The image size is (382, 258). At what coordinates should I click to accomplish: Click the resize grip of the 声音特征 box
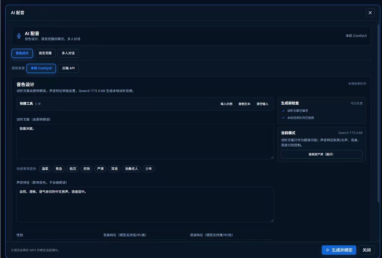(272, 220)
